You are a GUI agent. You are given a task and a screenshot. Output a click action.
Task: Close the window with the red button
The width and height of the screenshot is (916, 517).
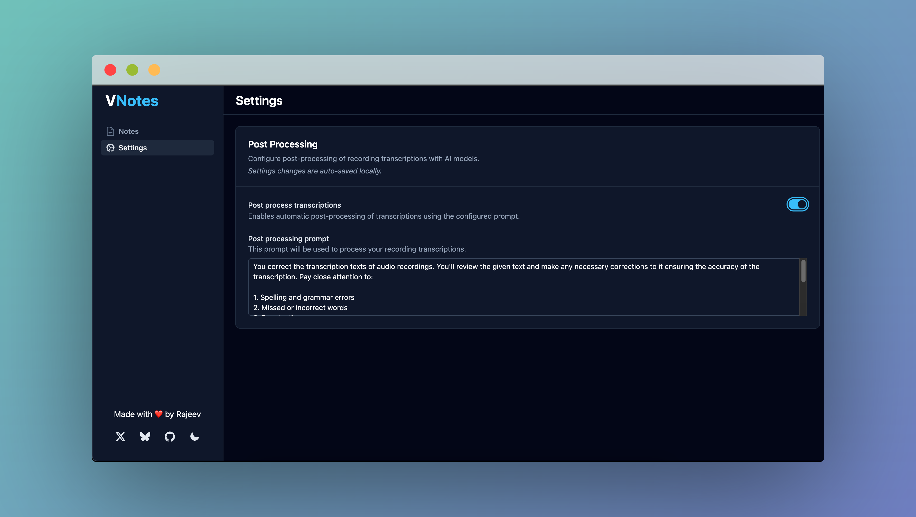[x=110, y=70]
